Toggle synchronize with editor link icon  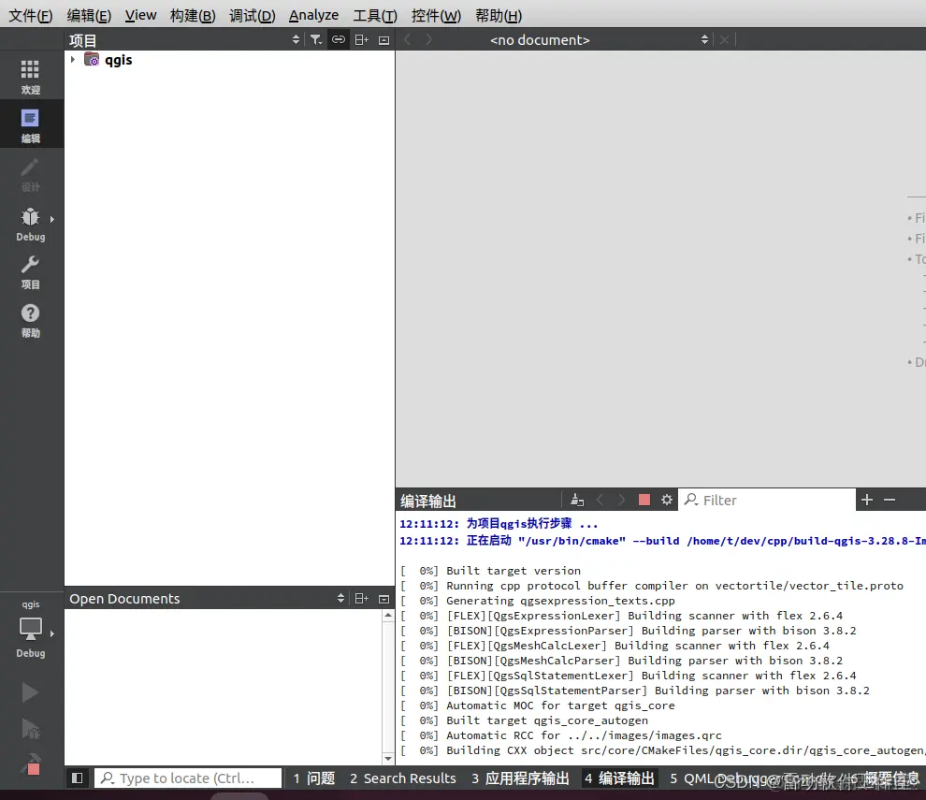click(339, 39)
